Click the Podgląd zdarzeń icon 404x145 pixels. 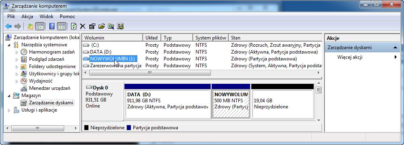tap(24, 59)
